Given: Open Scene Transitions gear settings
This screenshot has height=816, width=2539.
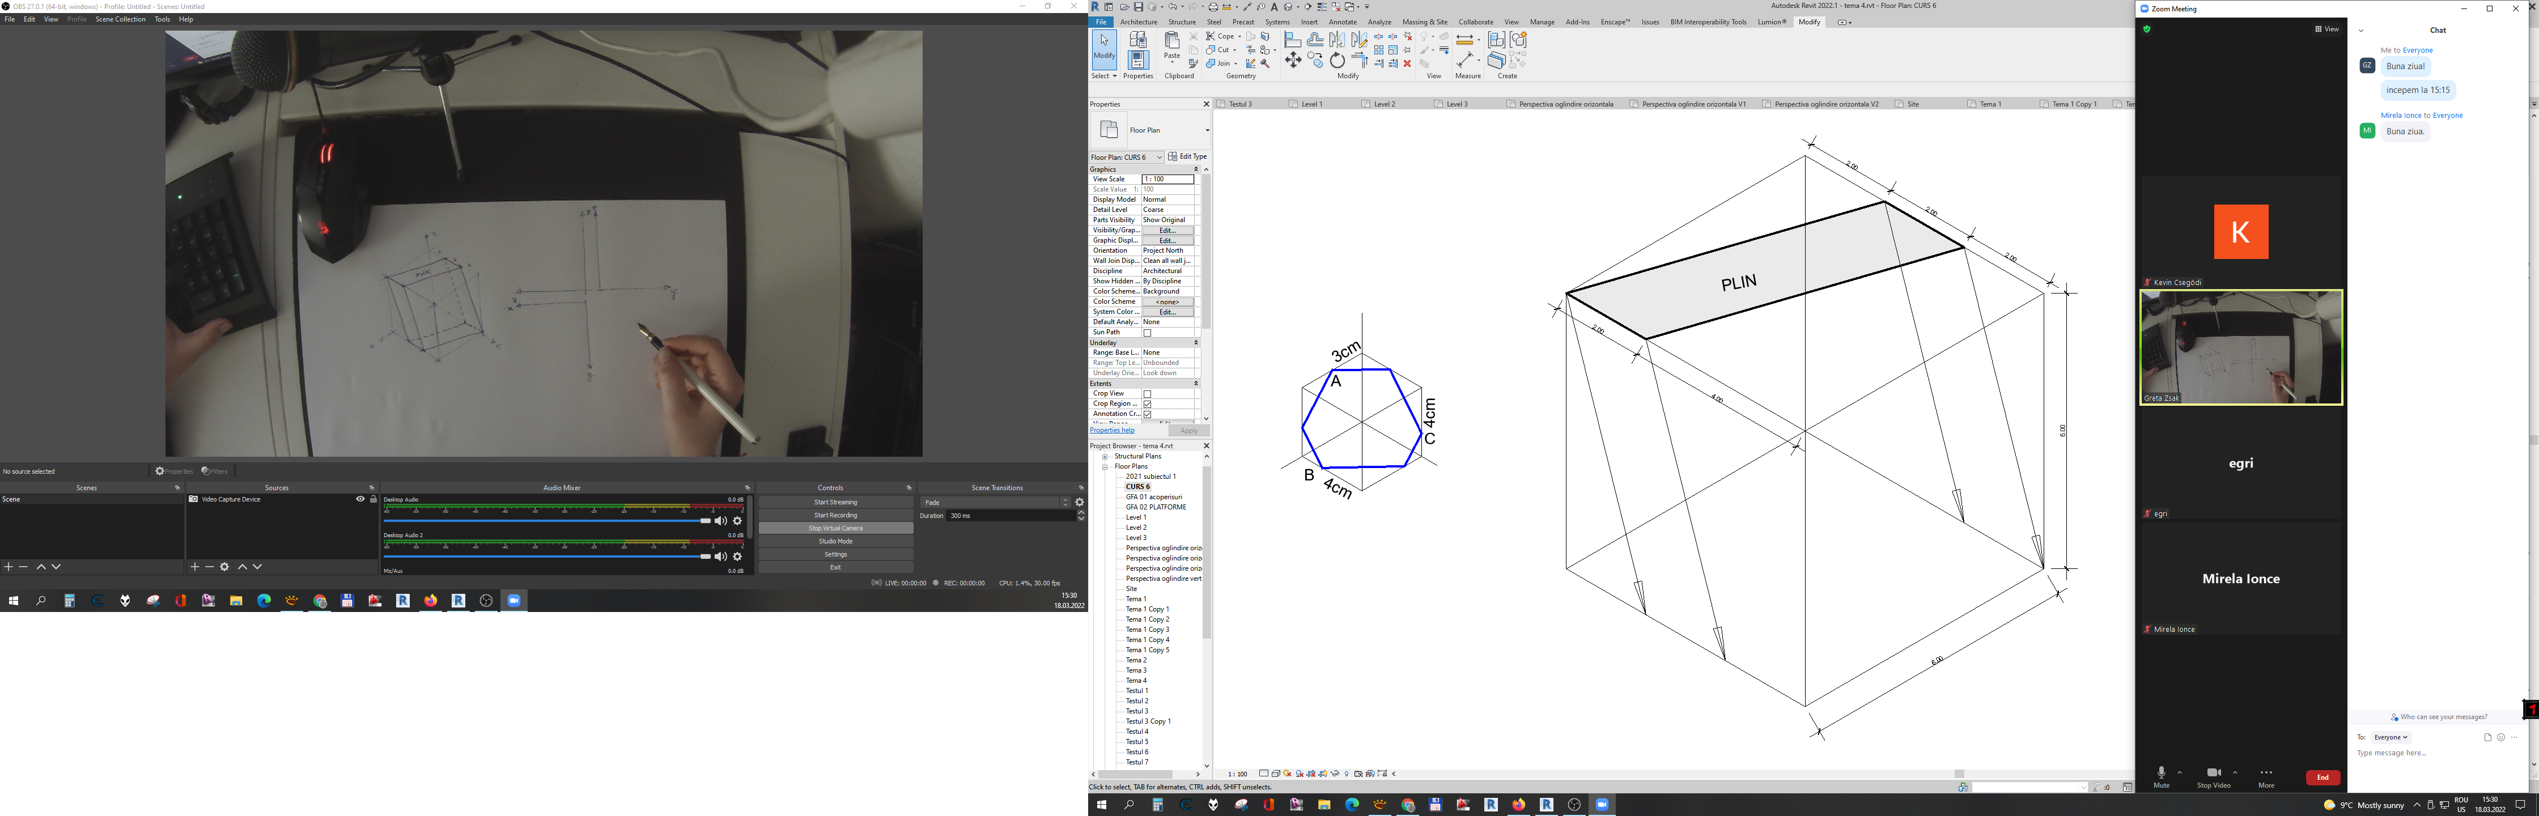Looking at the screenshot, I should [x=1079, y=503].
